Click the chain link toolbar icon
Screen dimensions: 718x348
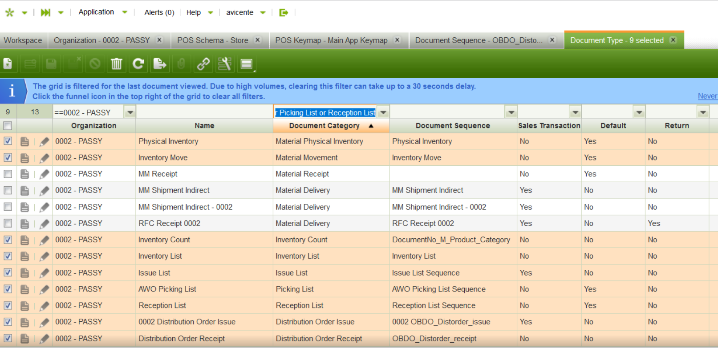(x=203, y=64)
